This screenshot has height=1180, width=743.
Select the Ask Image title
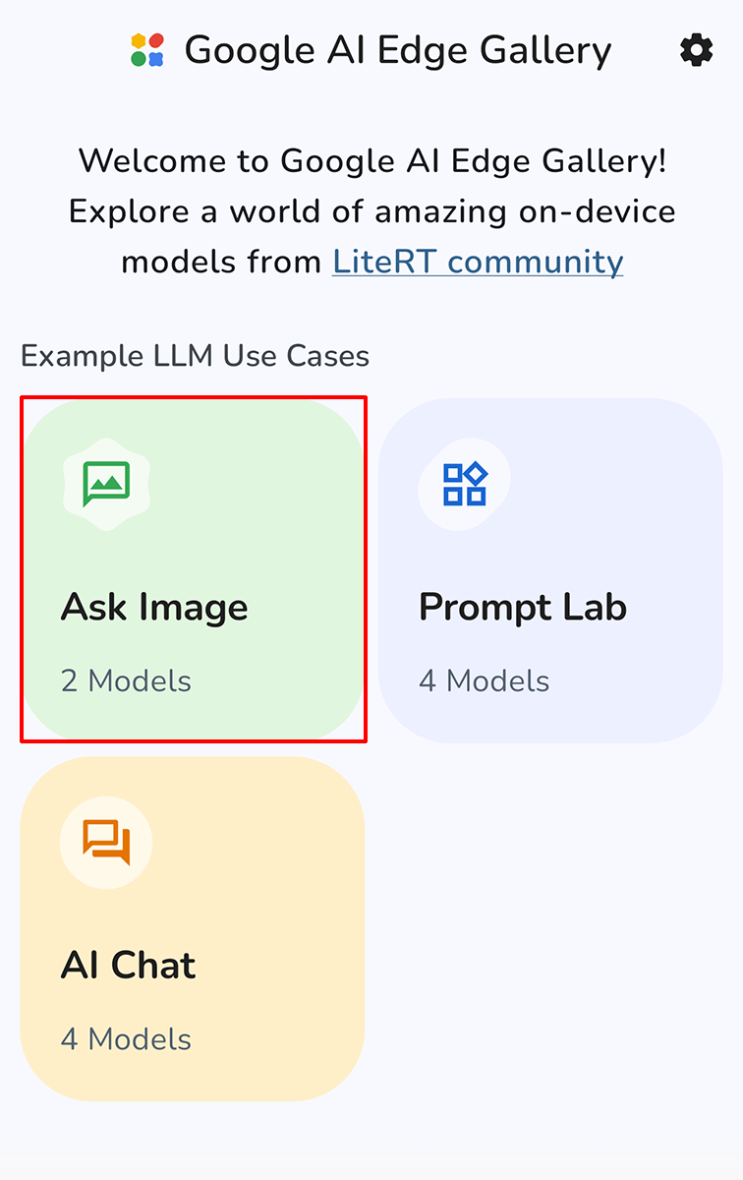(154, 607)
